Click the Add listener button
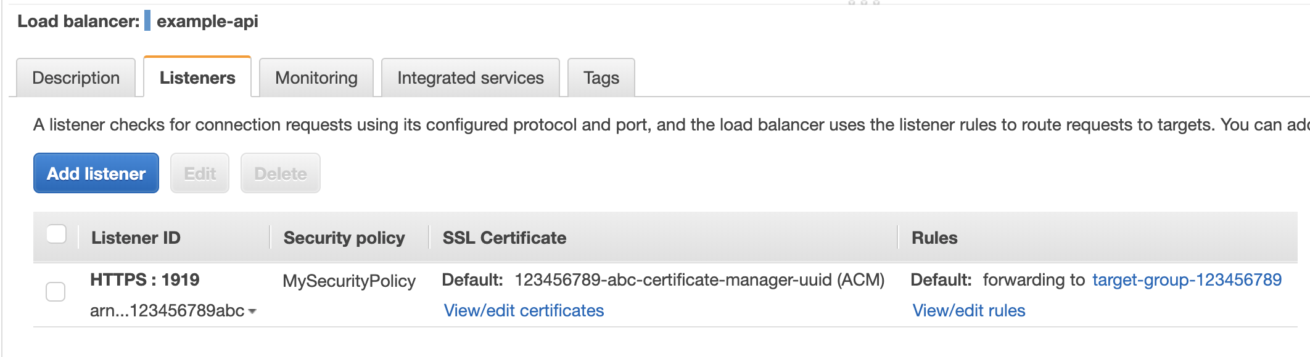The width and height of the screenshot is (1310, 357). coord(96,173)
